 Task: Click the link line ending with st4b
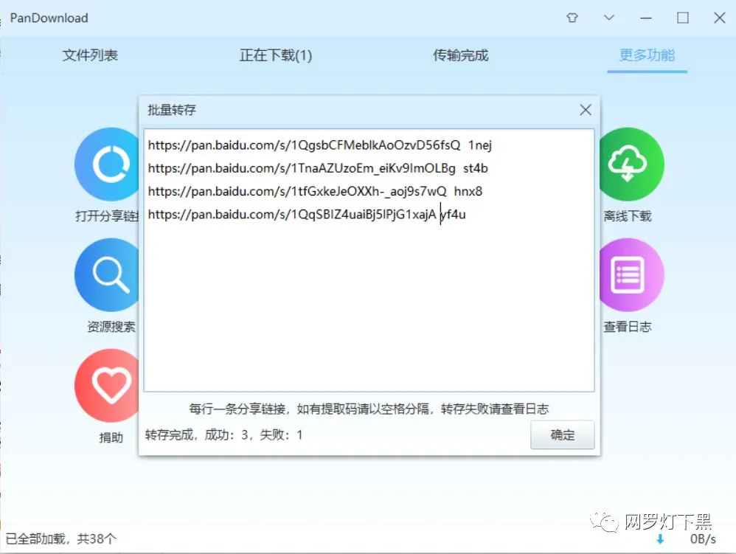318,168
